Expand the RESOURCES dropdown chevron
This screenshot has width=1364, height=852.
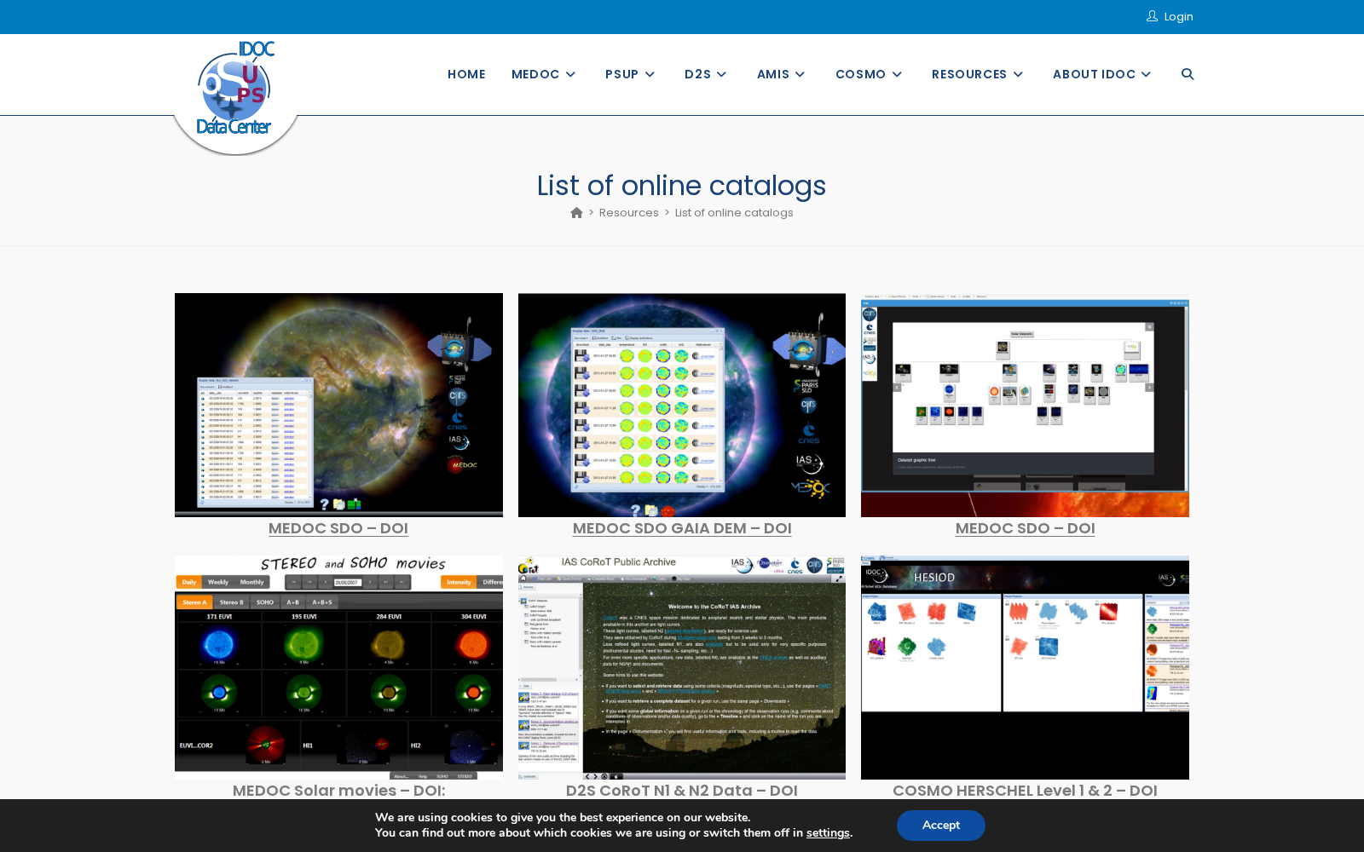pyautogui.click(x=1018, y=74)
